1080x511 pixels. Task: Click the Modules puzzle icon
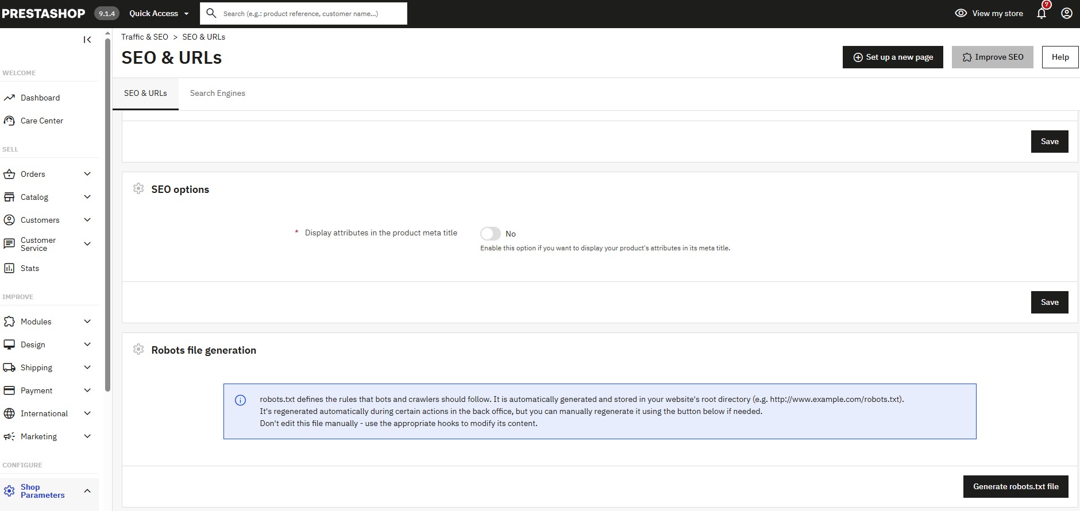pos(9,322)
